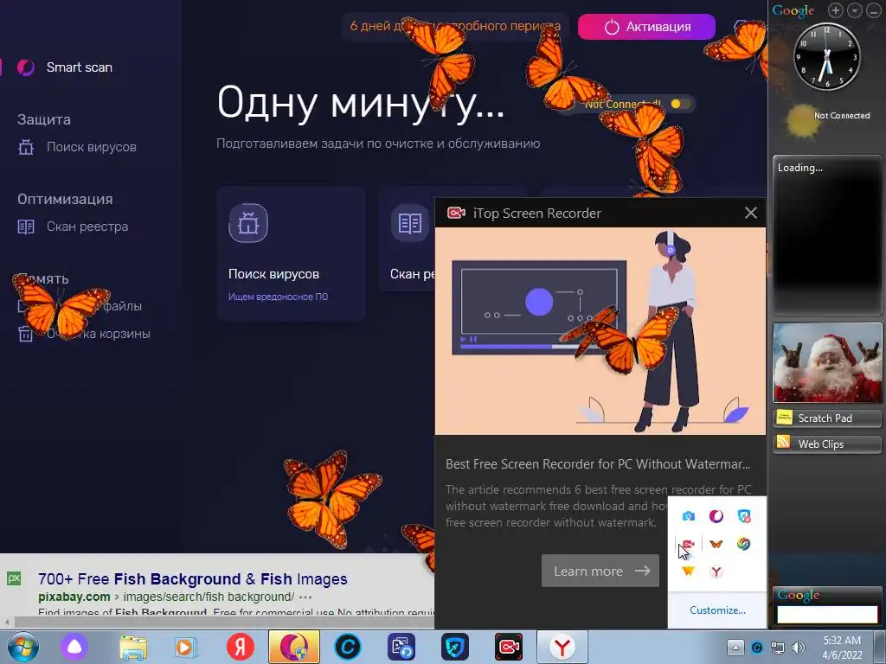The width and height of the screenshot is (886, 664).
Task: Click the Активация button
Action: (x=646, y=27)
